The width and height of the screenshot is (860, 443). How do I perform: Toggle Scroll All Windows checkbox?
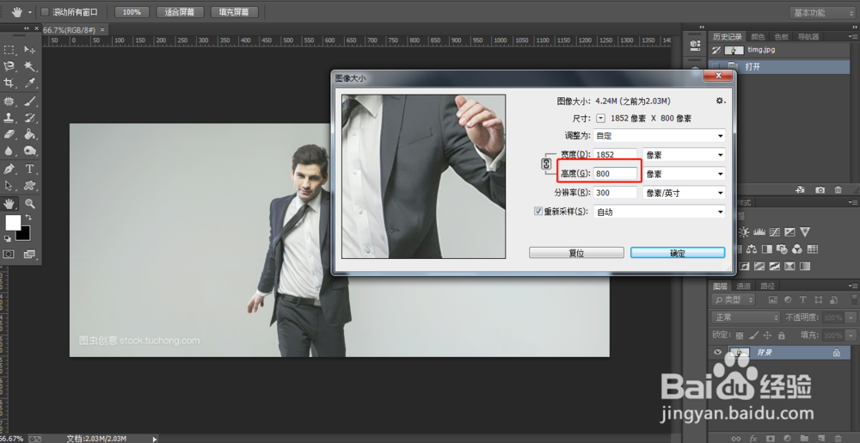45,12
